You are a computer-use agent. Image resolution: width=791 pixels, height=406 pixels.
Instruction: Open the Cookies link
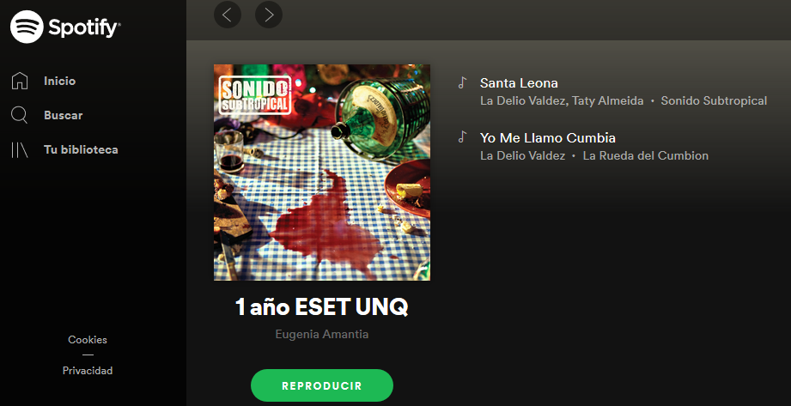coord(88,340)
